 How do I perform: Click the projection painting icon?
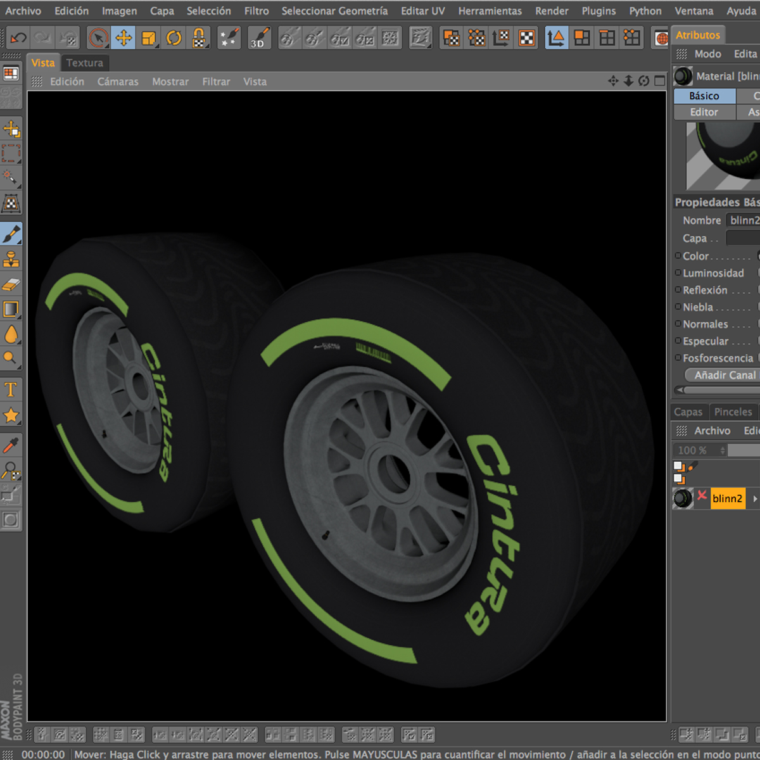[421, 38]
